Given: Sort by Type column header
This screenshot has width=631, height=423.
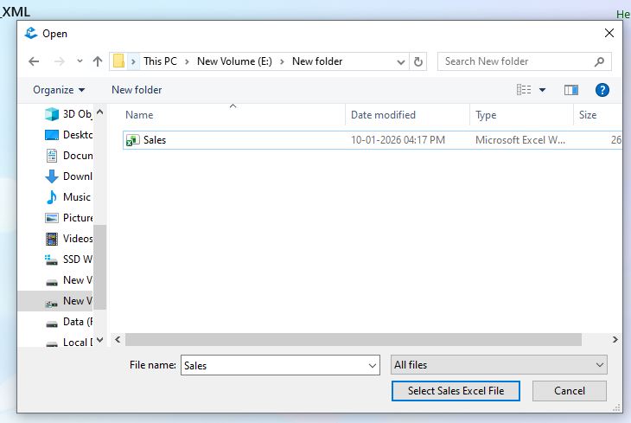Looking at the screenshot, I should pos(486,115).
